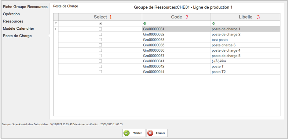Open the Modèle Calendrier tab
This screenshot has width=289, height=139.
click(x=19, y=29)
